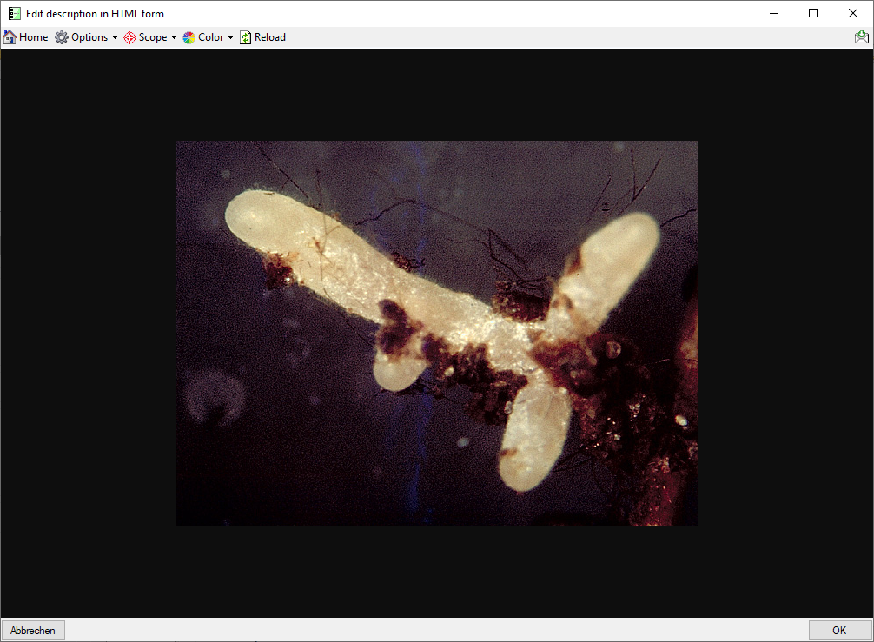The width and height of the screenshot is (874, 642).
Task: Click the feedback mail icon at toolbar right
Action: tap(862, 37)
